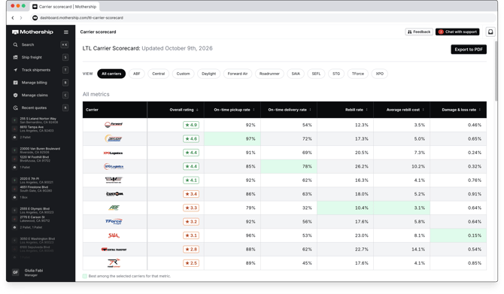
Task: Open Manage billing in sidebar
Action: (40, 83)
